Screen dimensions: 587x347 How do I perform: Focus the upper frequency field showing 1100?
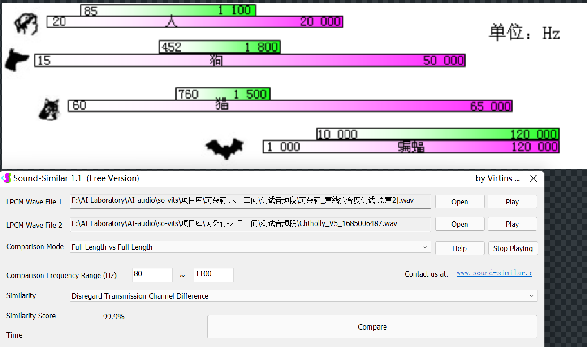coord(213,274)
